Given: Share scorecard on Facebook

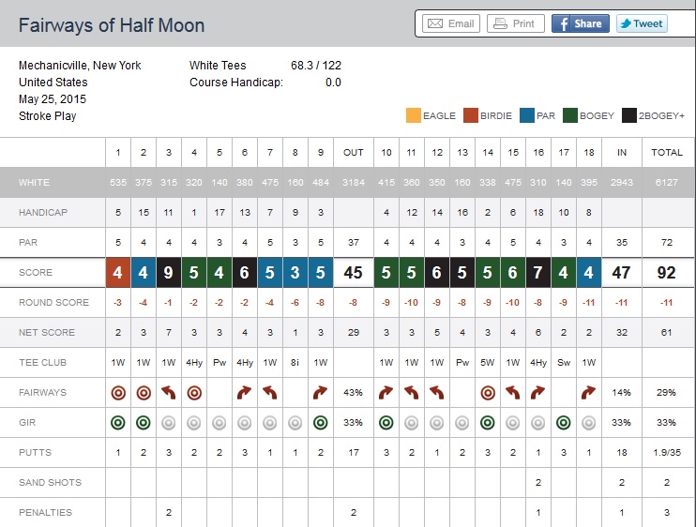Looking at the screenshot, I should point(580,23).
